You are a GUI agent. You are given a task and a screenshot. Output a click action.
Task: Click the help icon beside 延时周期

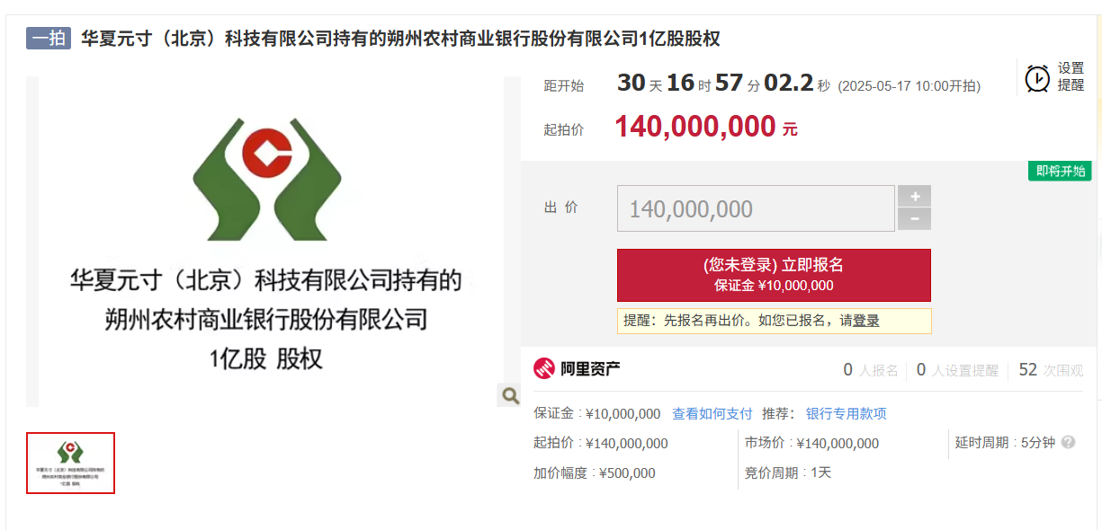click(x=1068, y=443)
